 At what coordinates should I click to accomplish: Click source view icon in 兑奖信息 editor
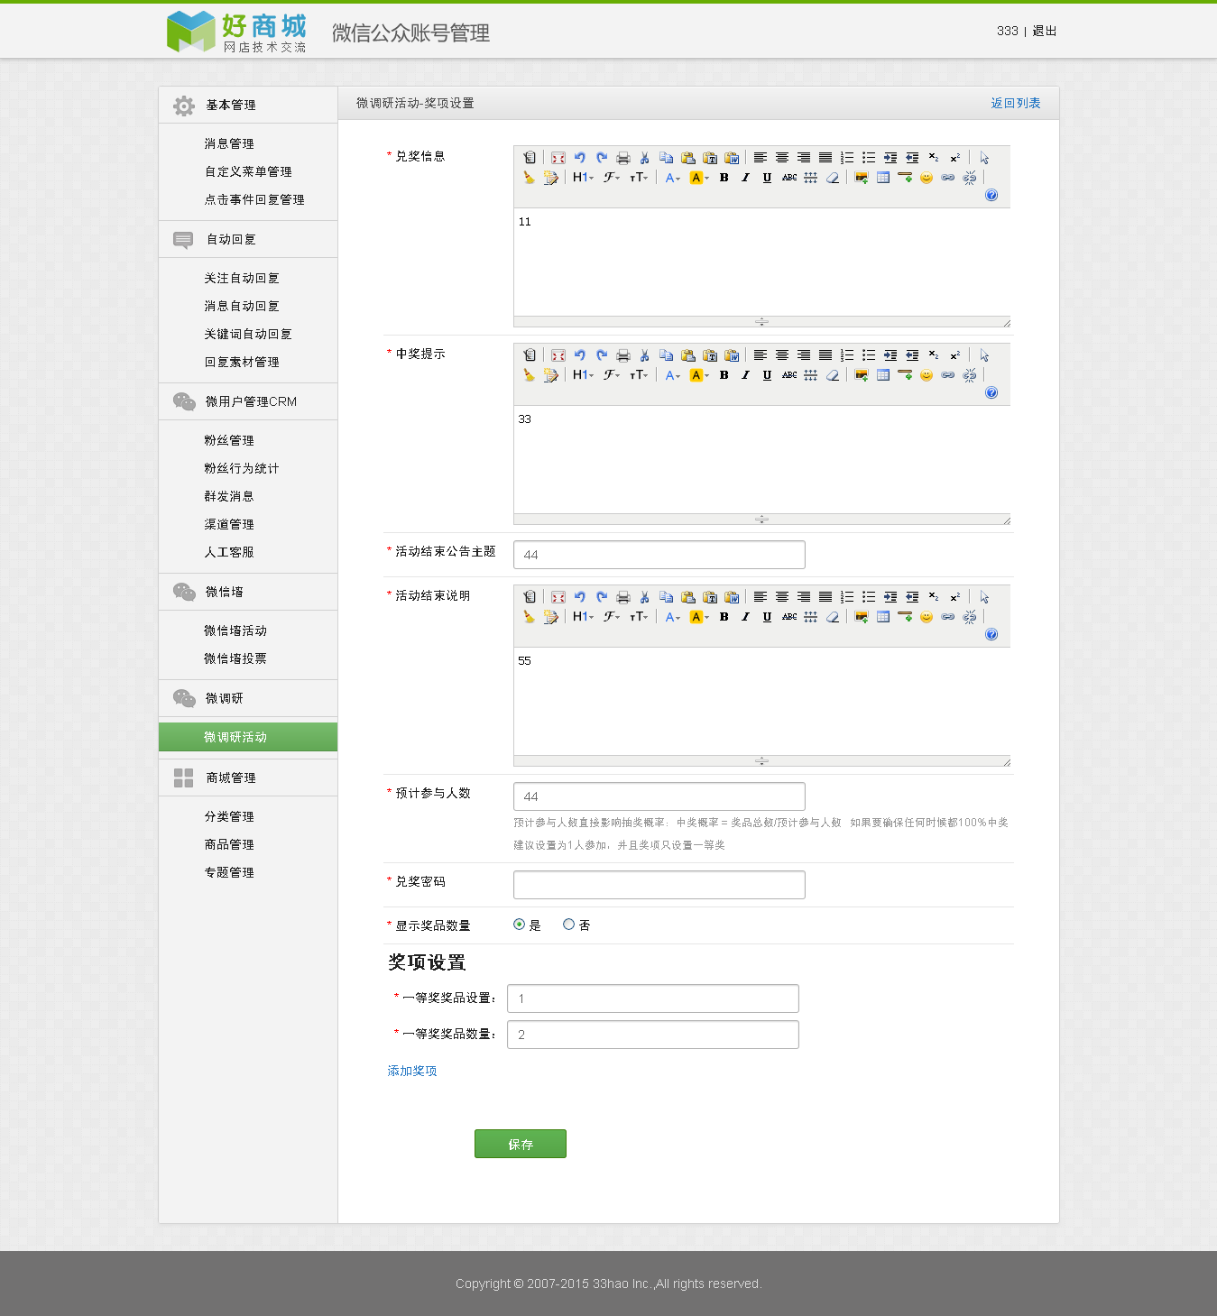(530, 158)
